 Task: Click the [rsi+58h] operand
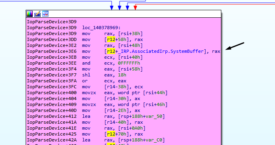click(130, 69)
